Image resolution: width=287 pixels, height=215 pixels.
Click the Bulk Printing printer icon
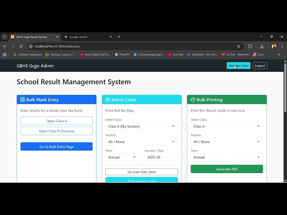(x=193, y=99)
